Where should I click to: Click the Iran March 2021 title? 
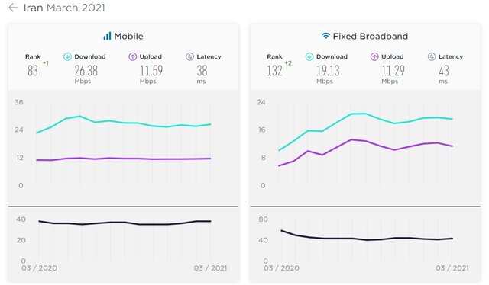click(x=64, y=8)
